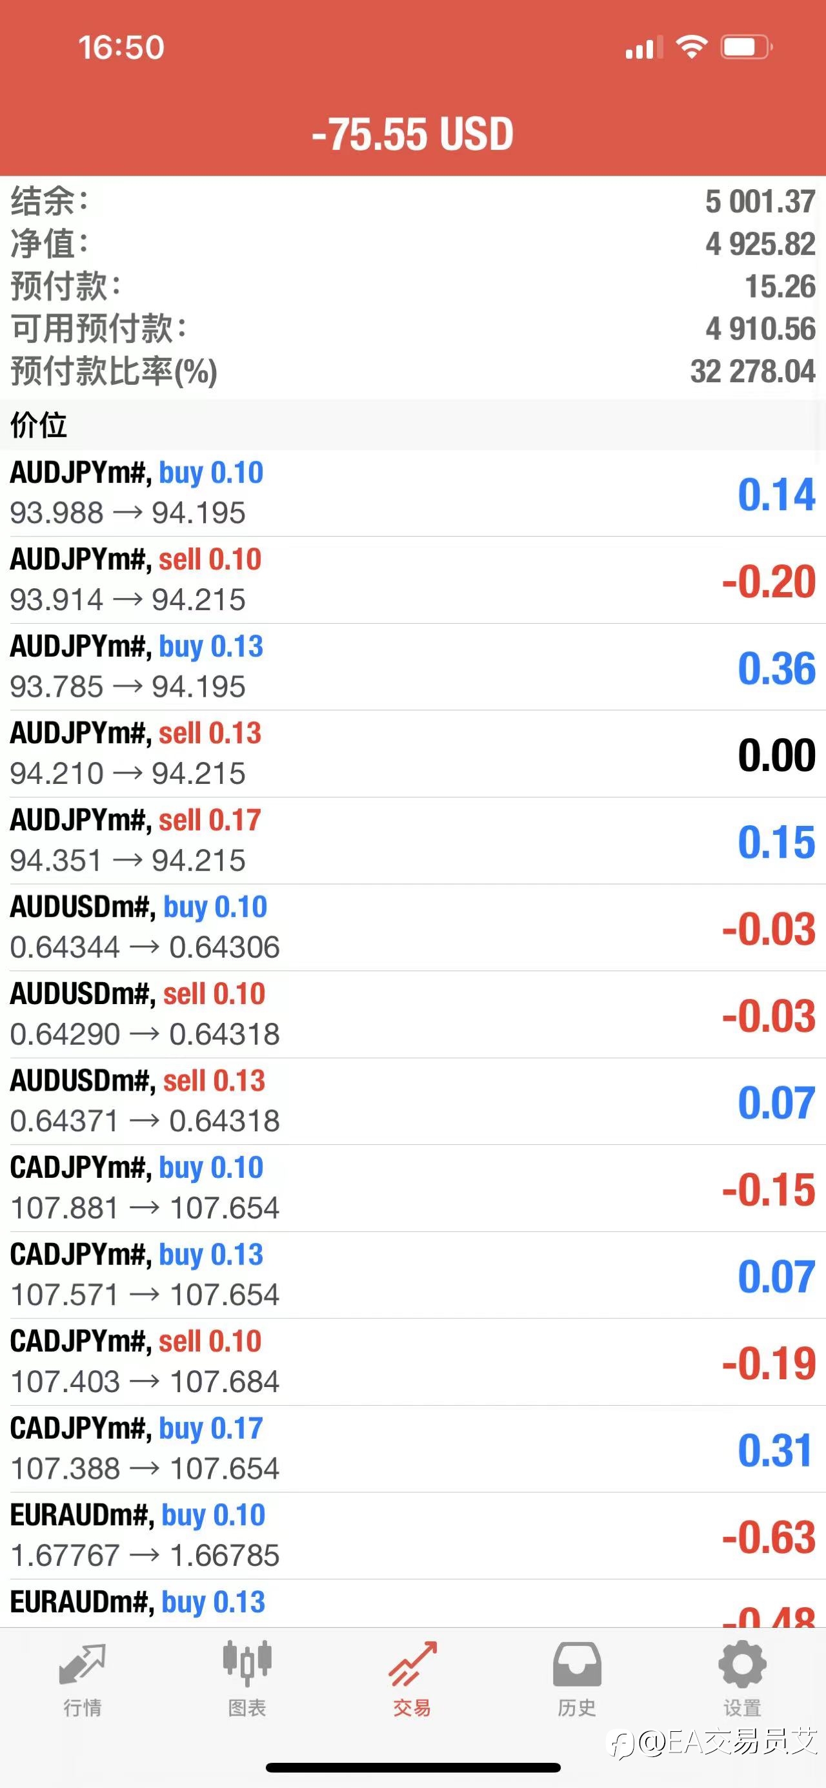This screenshot has height=1788, width=826.
Task: Tap the battery status icon
Action: tap(747, 47)
